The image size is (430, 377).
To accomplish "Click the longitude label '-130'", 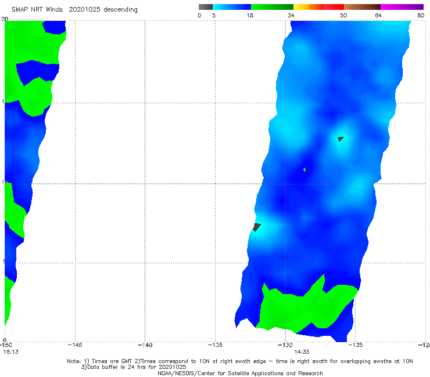I will [x=285, y=345].
